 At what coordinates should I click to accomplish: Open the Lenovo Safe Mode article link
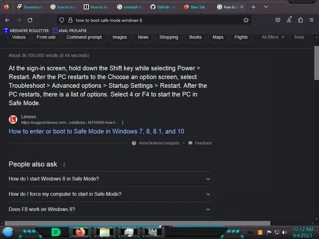(97, 131)
